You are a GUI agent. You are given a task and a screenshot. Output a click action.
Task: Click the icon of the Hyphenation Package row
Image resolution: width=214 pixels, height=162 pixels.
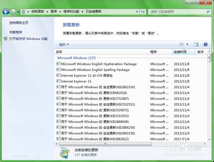(58, 64)
